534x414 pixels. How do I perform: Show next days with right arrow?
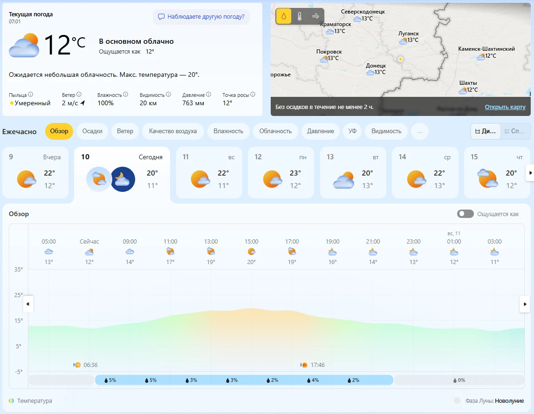pyautogui.click(x=530, y=173)
